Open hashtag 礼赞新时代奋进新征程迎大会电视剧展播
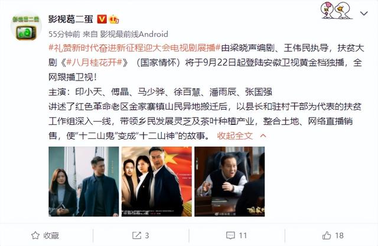This screenshot has width=378, height=246. [x=135, y=48]
